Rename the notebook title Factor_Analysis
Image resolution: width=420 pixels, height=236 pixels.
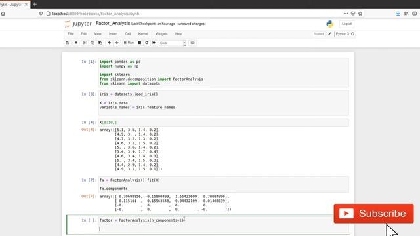point(113,24)
